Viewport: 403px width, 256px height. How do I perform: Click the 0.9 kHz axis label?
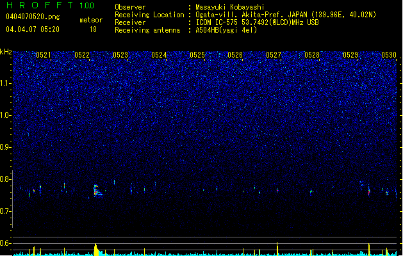(x=6, y=147)
